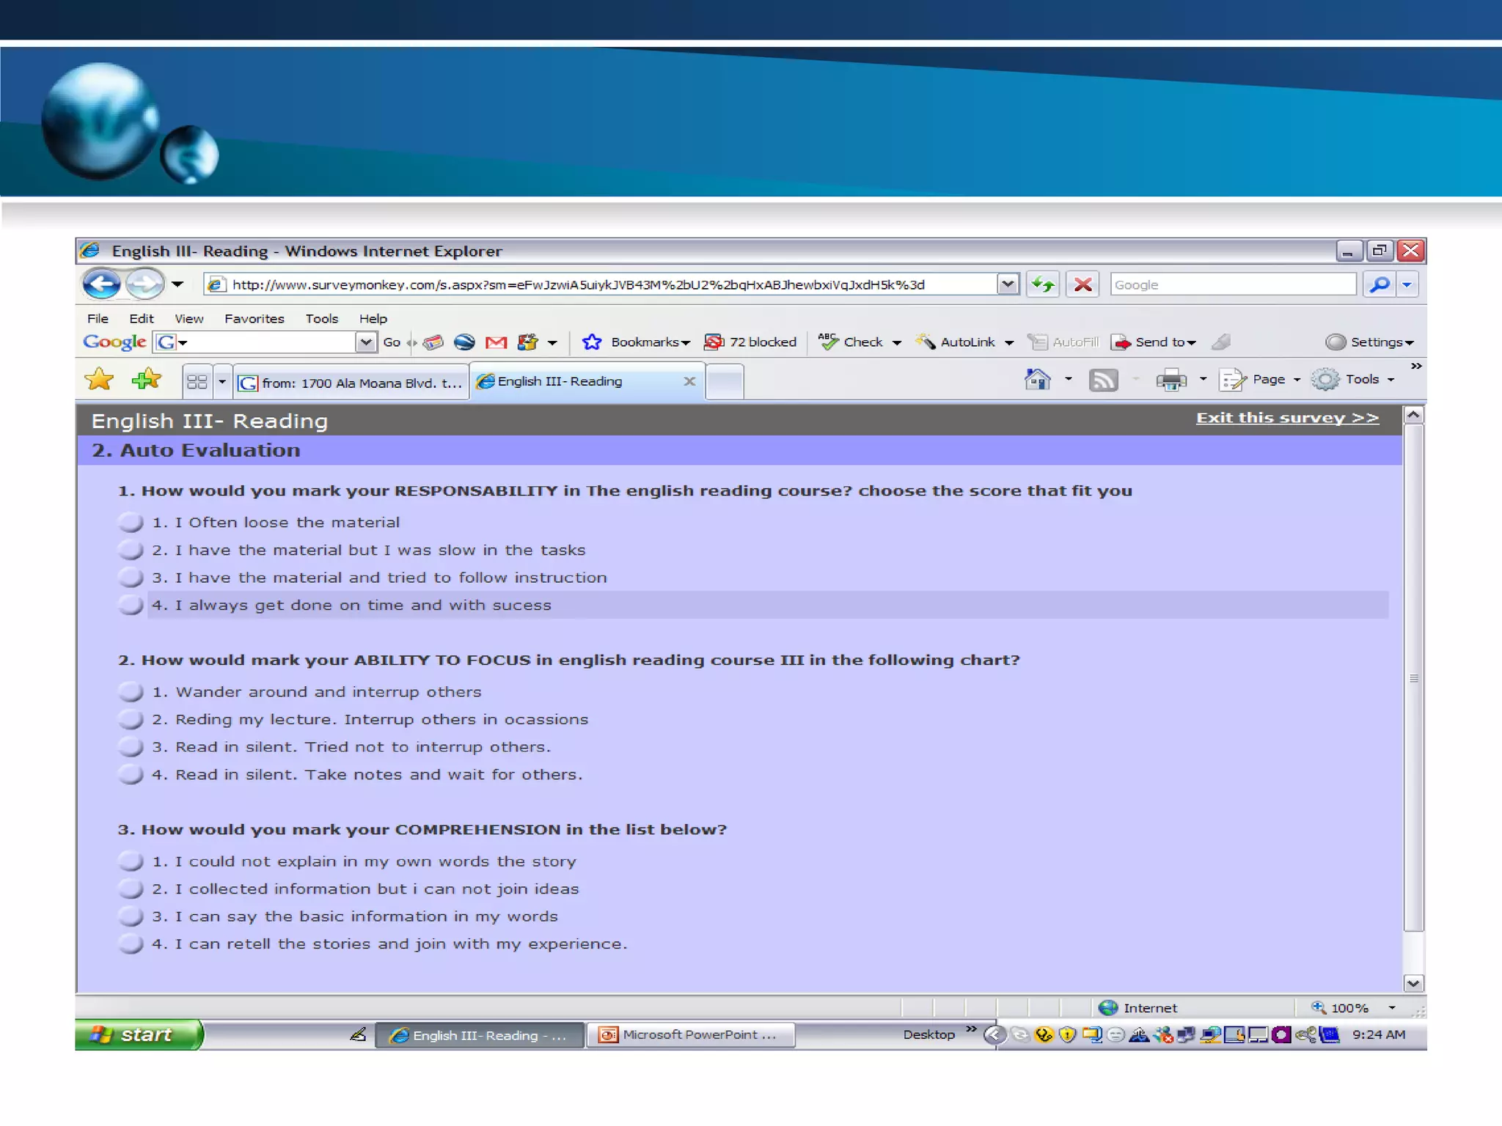Click the Home page icon
The width and height of the screenshot is (1502, 1126).
coord(1037,380)
